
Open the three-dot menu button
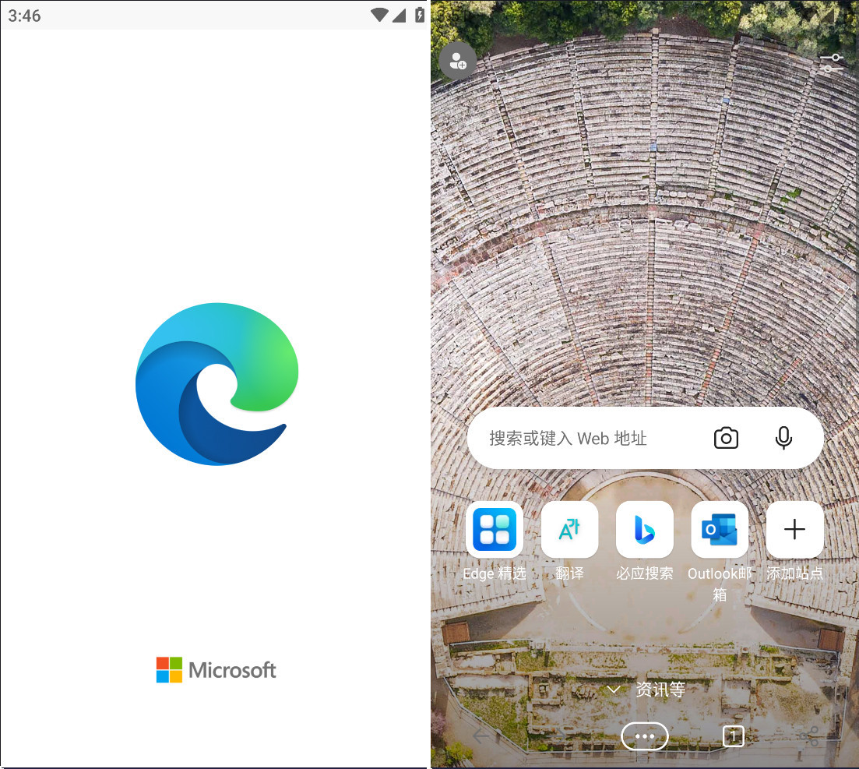(644, 736)
